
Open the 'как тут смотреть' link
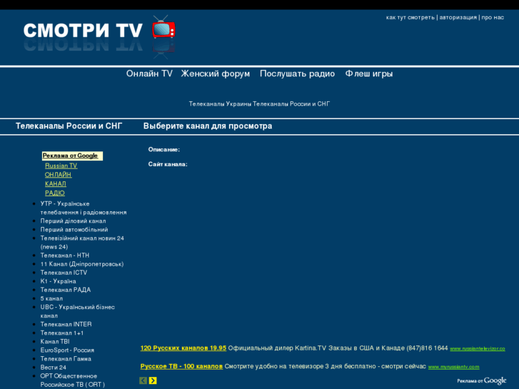point(410,18)
